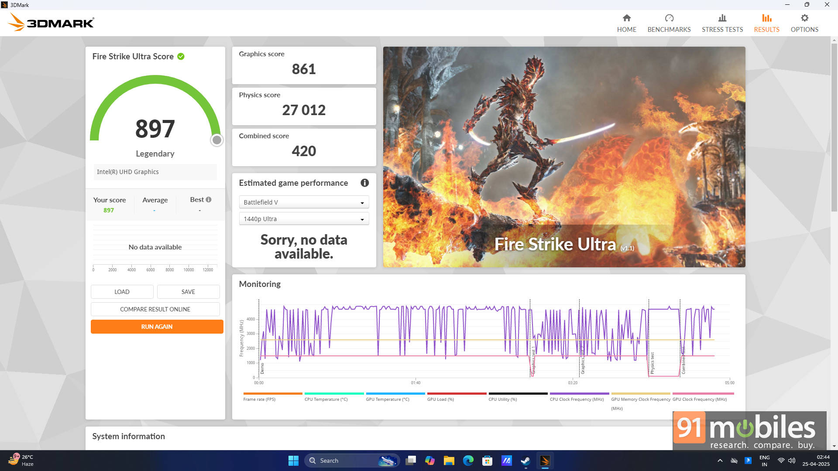This screenshot has width=838, height=471.
Task: Switch to the BENCHMARKS tab
Action: coord(669,30)
